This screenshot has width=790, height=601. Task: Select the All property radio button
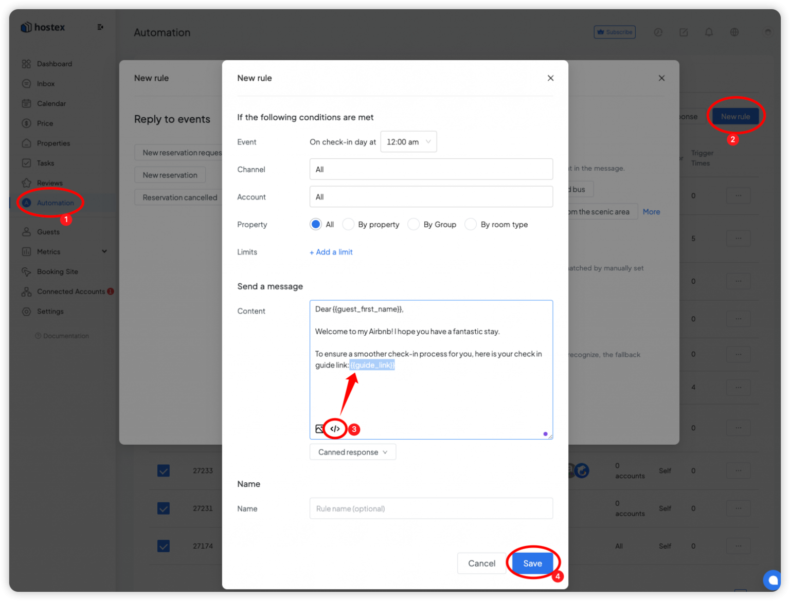point(316,225)
